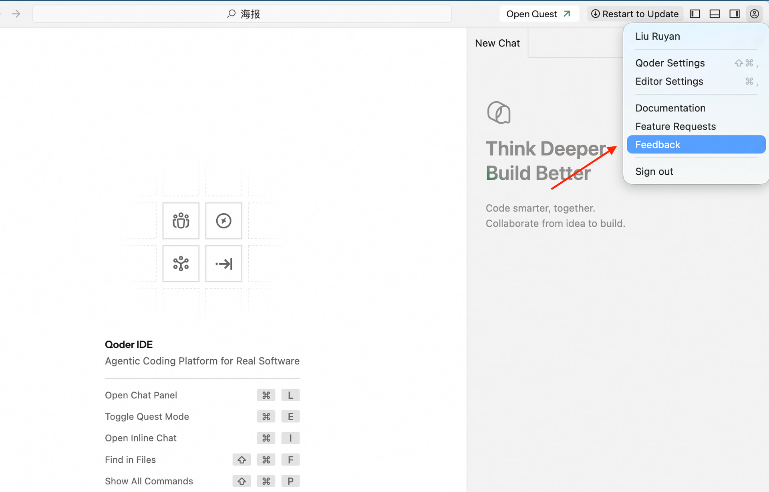The width and height of the screenshot is (769, 492).
Task: Click the 'Agentic Coding Platform for Real Software' text
Action: click(202, 361)
